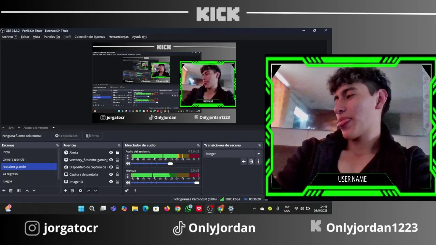This screenshot has width=436, height=245.
Task: Unlock the Alerta source
Action: (x=118, y=152)
